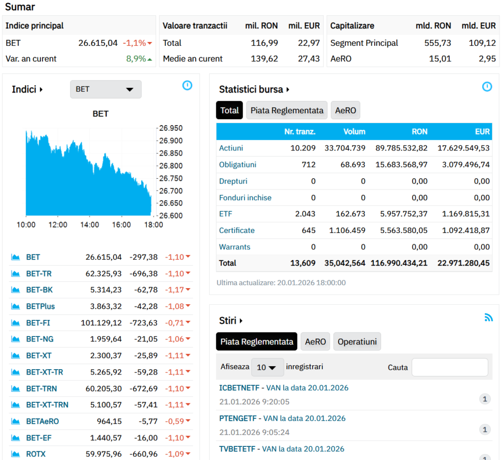Switch to Piata Reglementata statistics tab
The height and width of the screenshot is (460, 501).
[287, 110]
